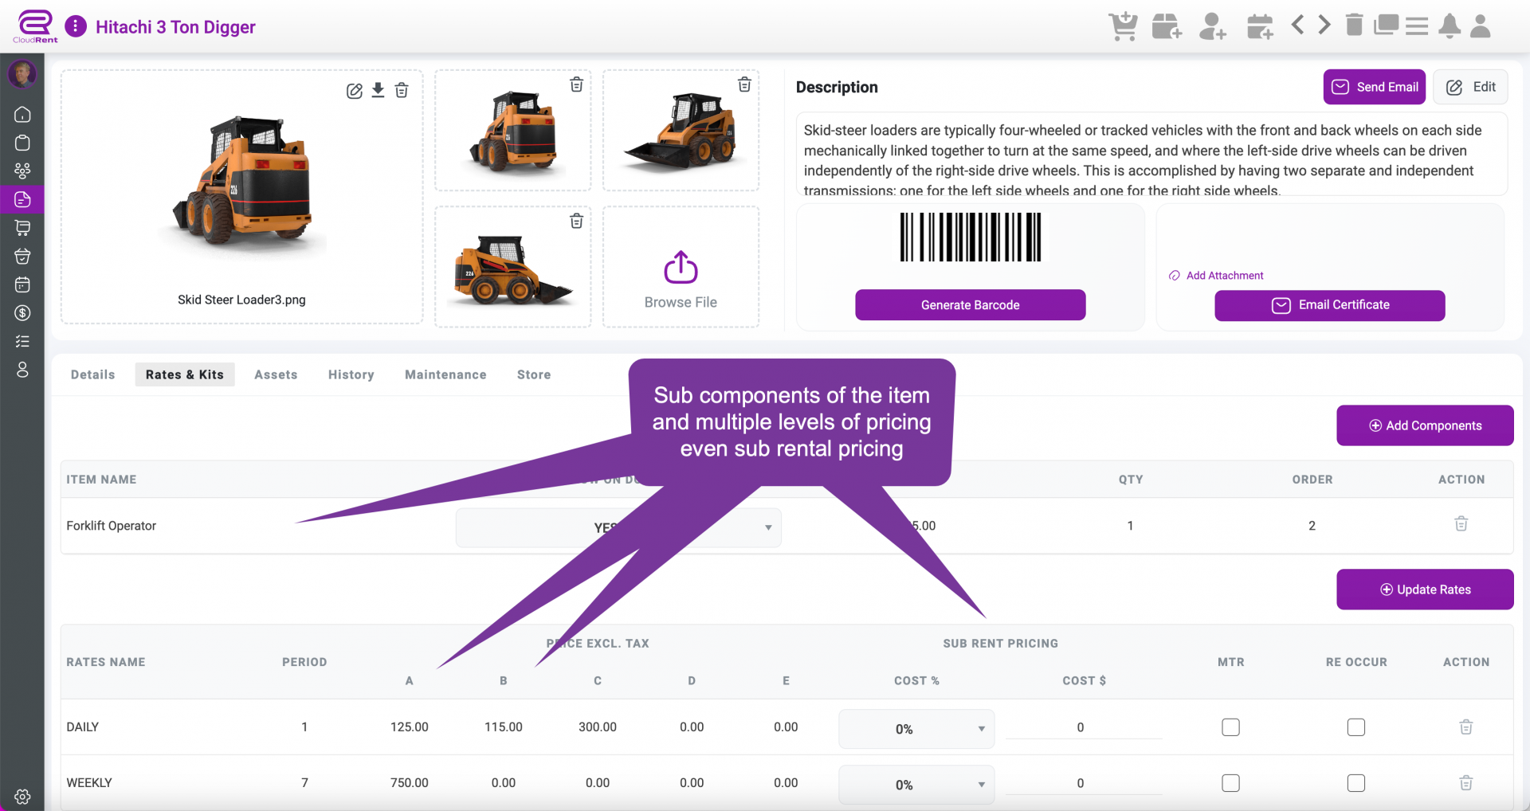Delete the bottom-left loader thumbnail image
Image resolution: width=1530 pixels, height=811 pixels.
coord(576,221)
